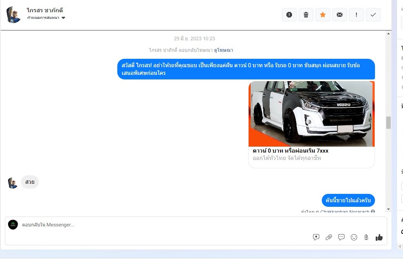Open the conversation assignment dropdown
Image resolution: width=403 pixels, height=260 pixels.
click(46, 18)
